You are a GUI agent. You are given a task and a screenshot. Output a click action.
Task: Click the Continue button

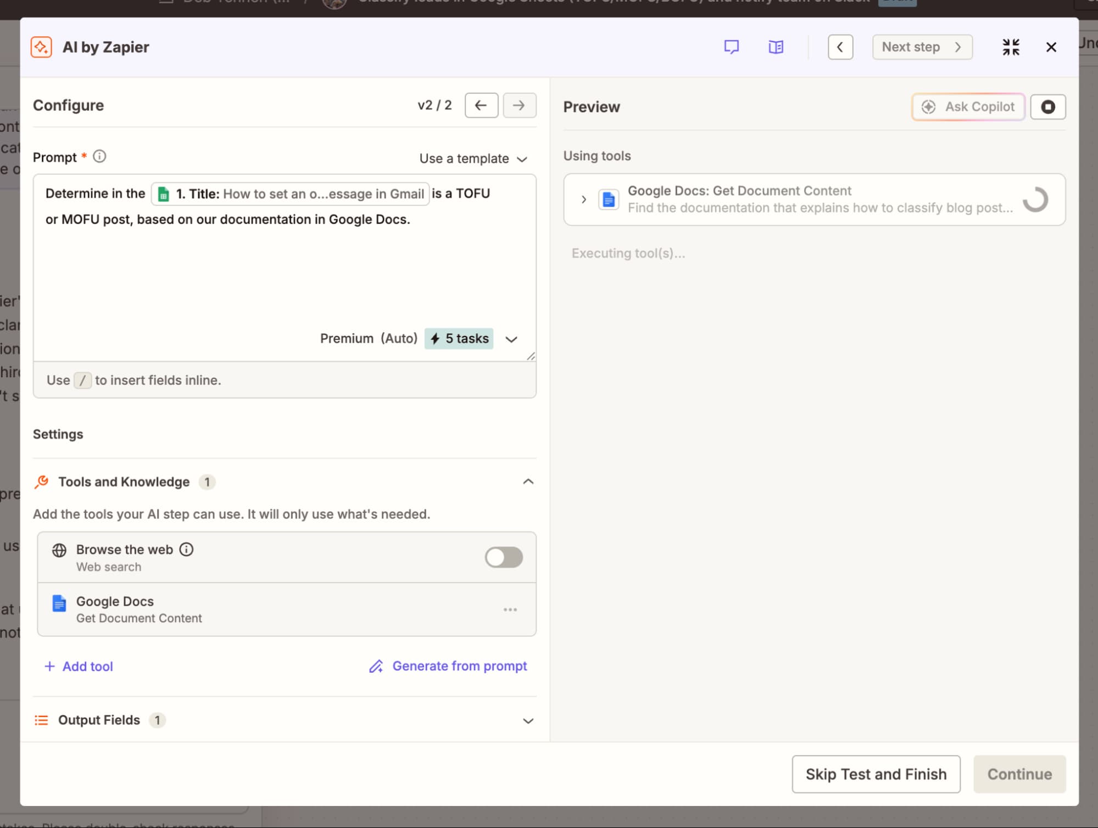[x=1019, y=774]
